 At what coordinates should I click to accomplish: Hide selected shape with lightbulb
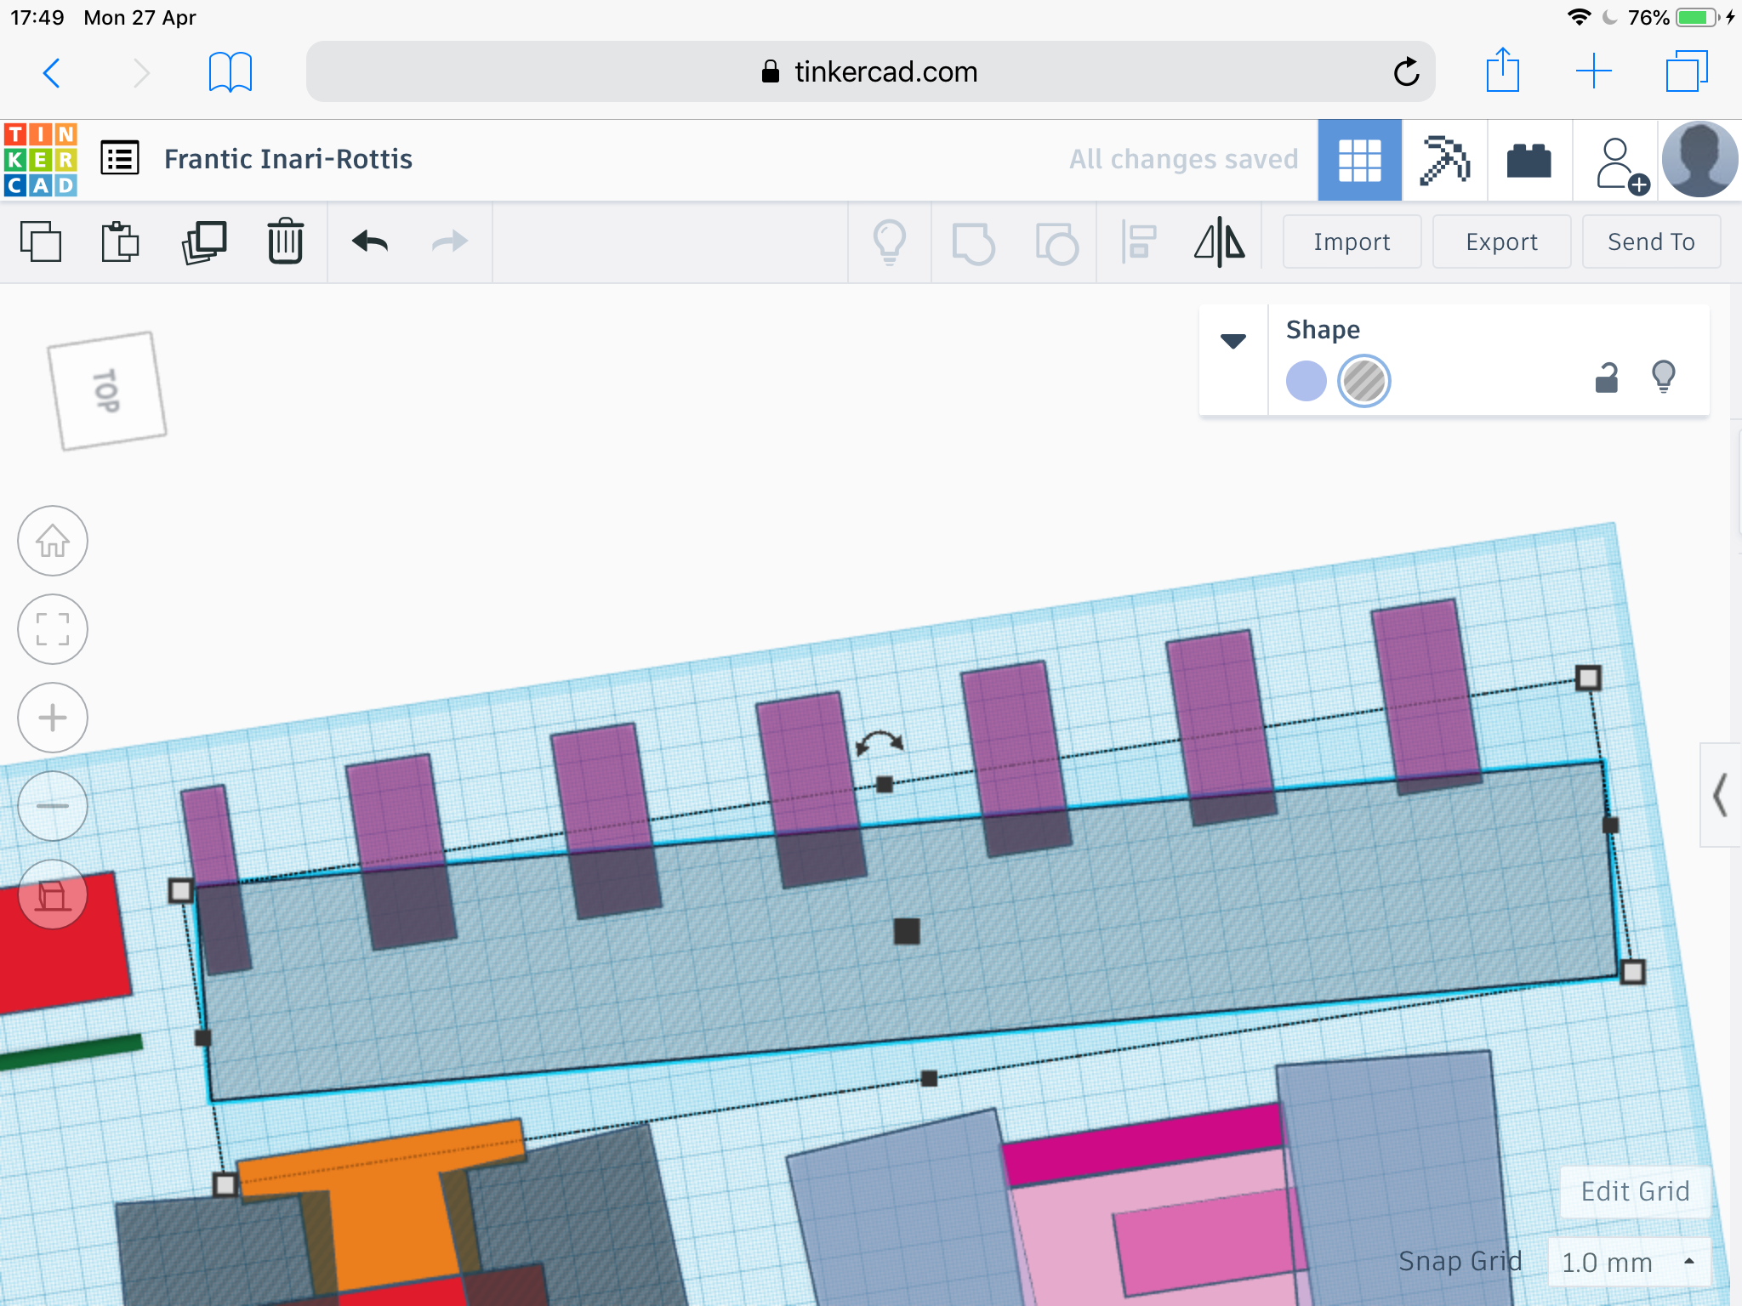pos(1664,377)
